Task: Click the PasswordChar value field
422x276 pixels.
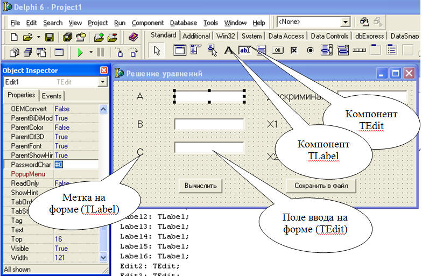Action: tap(75, 165)
